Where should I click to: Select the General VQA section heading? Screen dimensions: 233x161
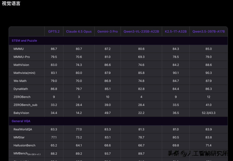click(21, 121)
